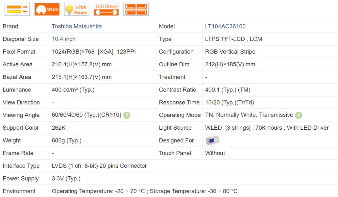
Task: Open help icon beside Viewing Angle value
Action: tap(127, 115)
